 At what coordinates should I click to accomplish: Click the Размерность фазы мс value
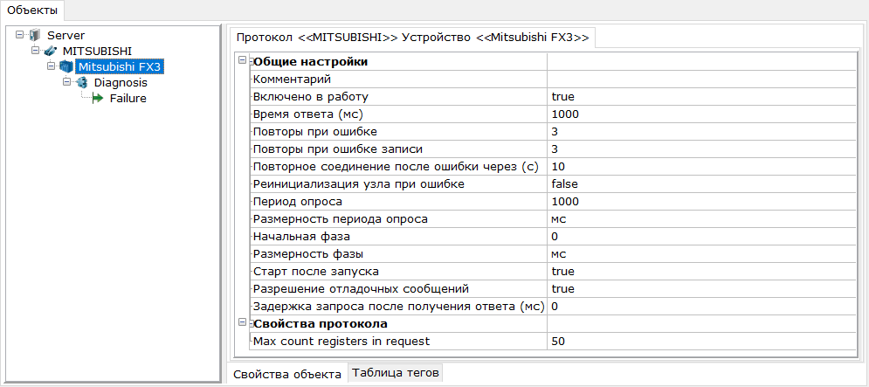701,254
